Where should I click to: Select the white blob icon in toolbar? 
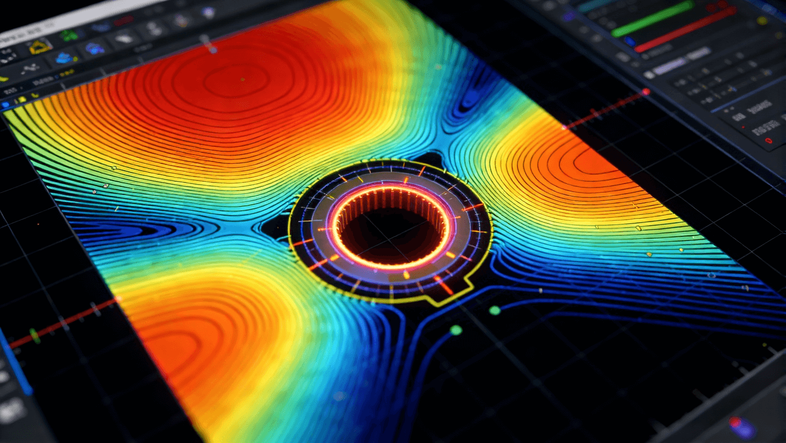point(125,38)
